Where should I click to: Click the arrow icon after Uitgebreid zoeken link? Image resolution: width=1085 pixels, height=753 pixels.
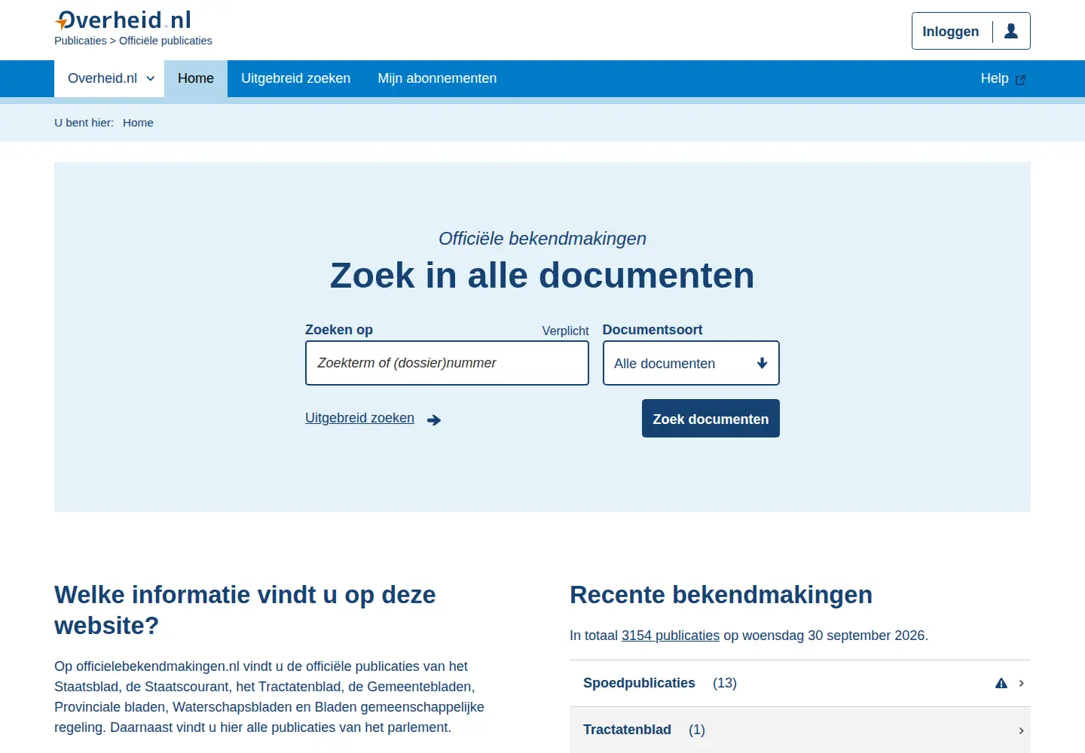tap(434, 420)
